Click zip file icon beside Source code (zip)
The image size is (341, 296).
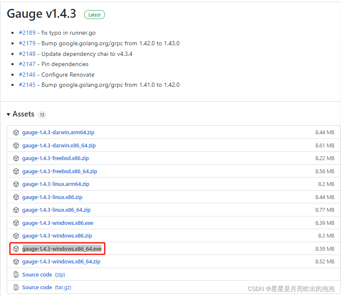16,275
